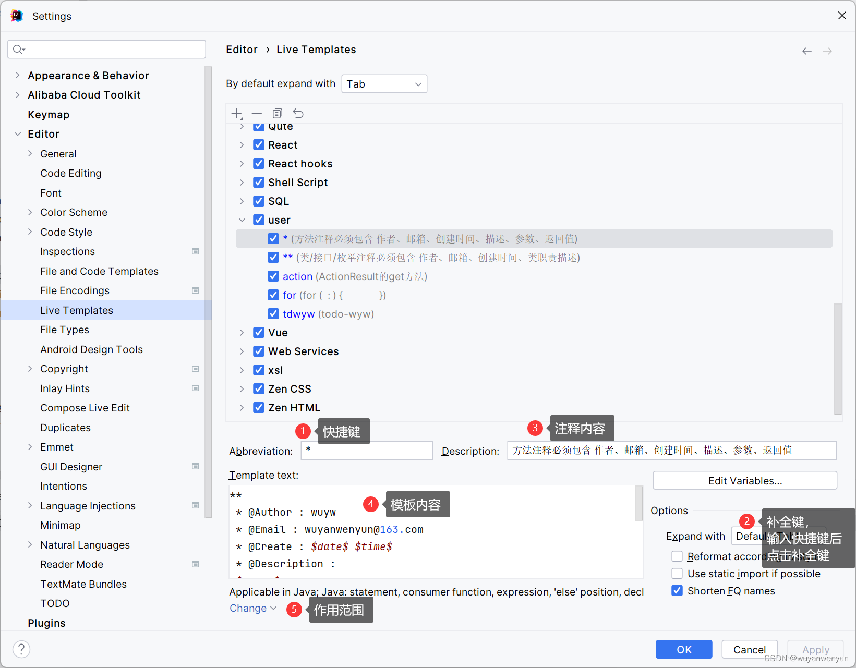
Task: Open the Keymap settings page
Action: [x=49, y=115]
